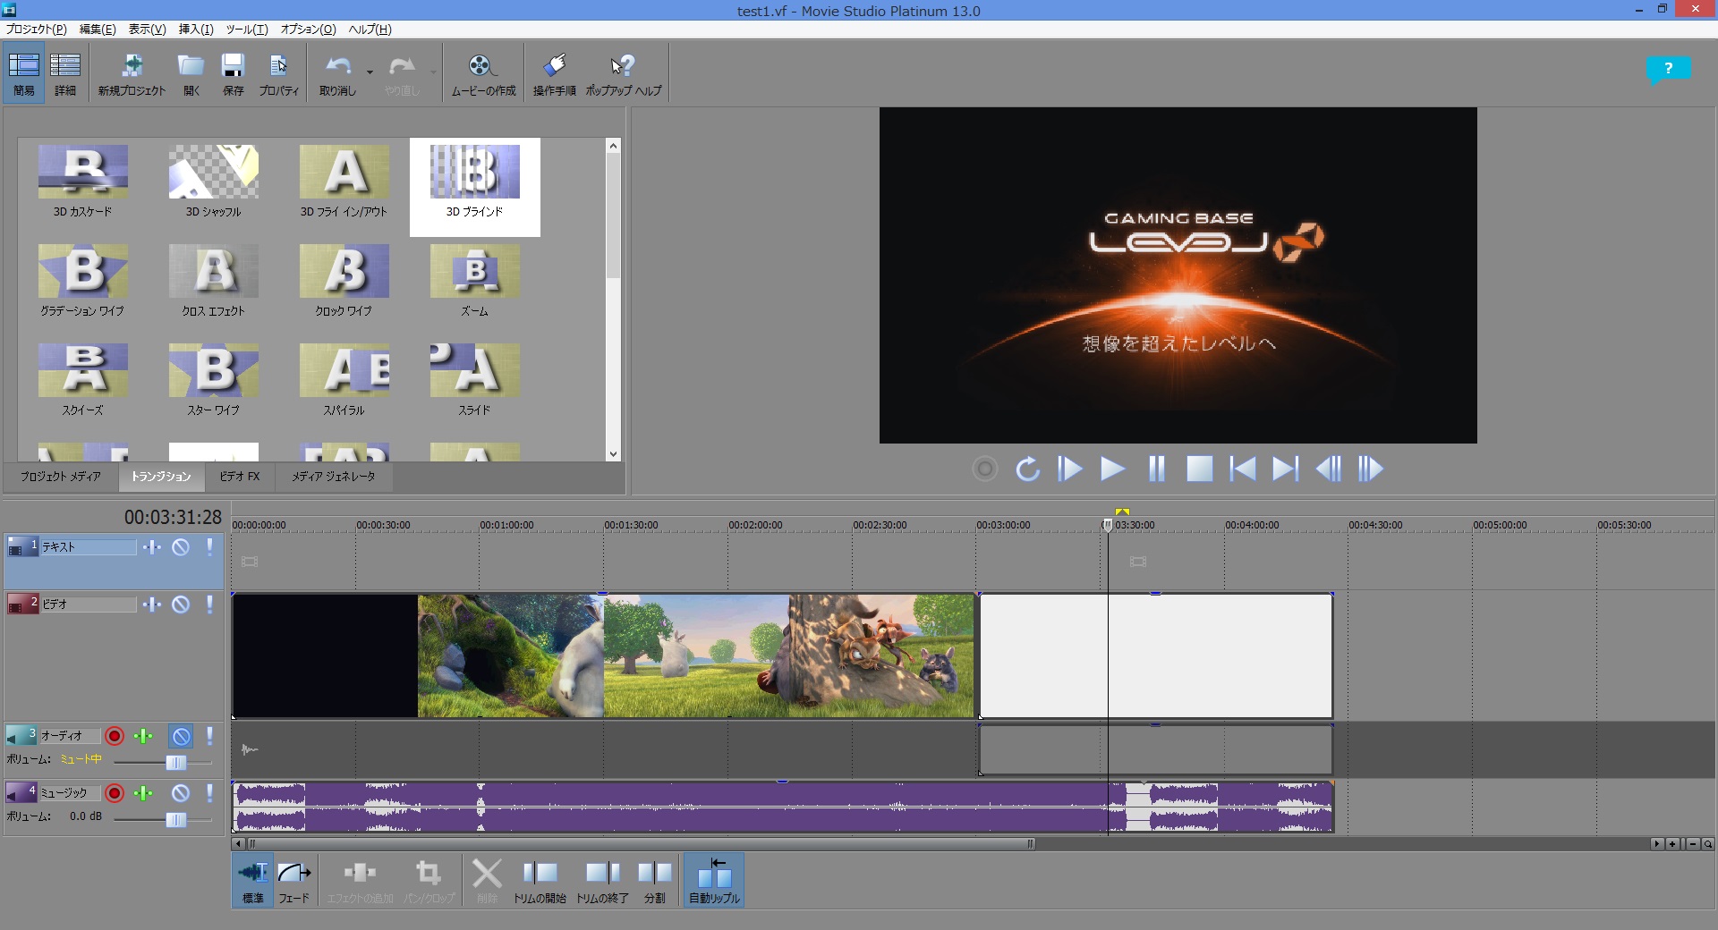Click the ミュージック track volume slider
The height and width of the screenshot is (930, 1718).
175,820
